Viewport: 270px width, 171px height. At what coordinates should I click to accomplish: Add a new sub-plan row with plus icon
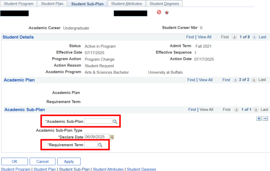coord(259,118)
